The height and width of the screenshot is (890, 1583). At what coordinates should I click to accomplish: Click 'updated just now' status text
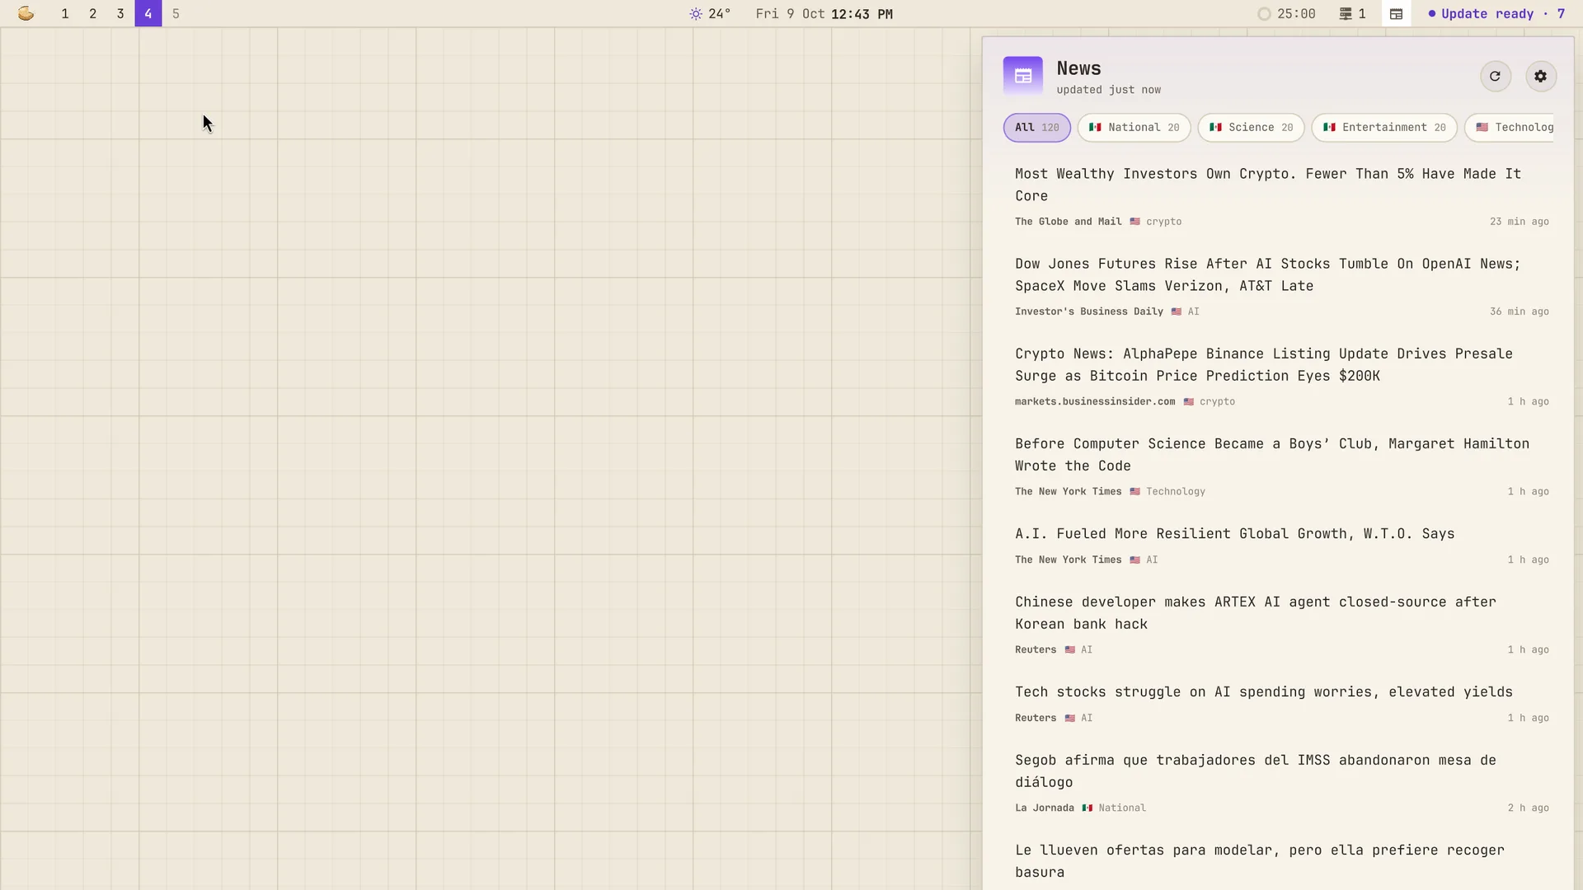[x=1108, y=90]
